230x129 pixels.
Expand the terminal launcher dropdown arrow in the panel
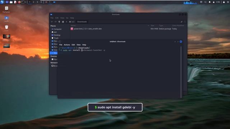click(26, 2)
